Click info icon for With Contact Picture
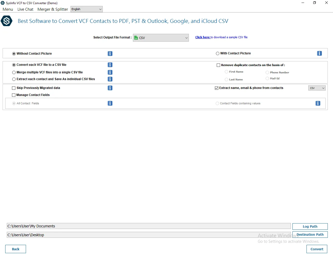333x256 pixels. pos(319,53)
